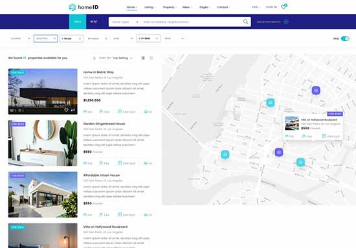Open the Home Types dropdown
Screen dimensions: 356x248
click(x=125, y=22)
